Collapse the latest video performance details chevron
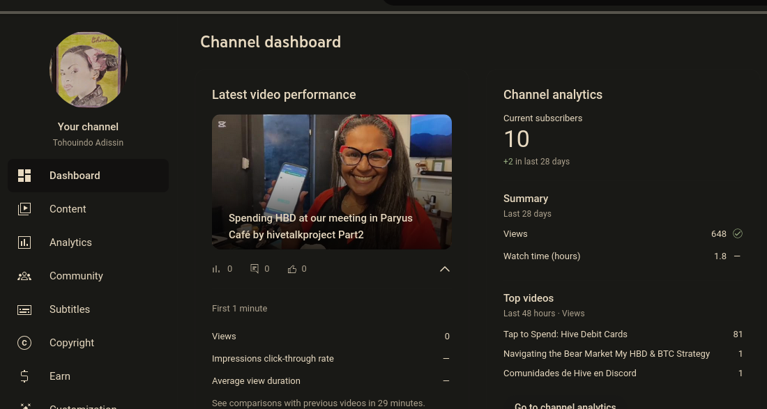The image size is (767, 409). tap(445, 269)
